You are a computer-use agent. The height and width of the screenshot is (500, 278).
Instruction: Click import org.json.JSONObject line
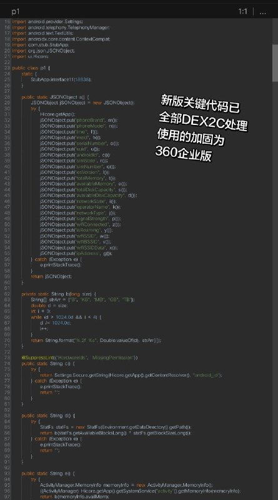point(44,51)
